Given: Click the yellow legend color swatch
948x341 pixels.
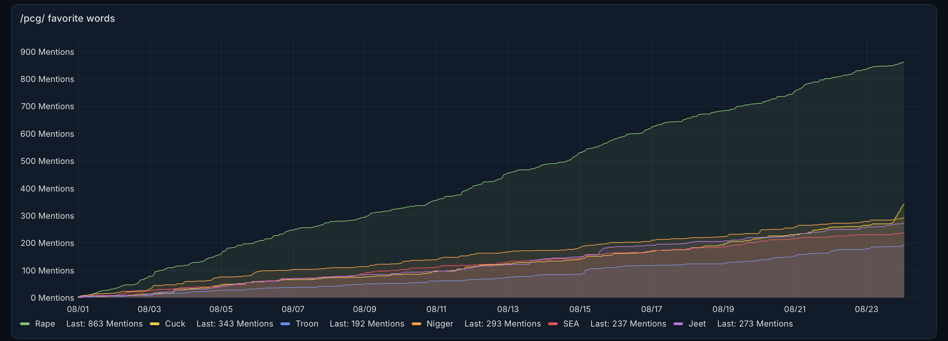Looking at the screenshot, I should [x=155, y=324].
